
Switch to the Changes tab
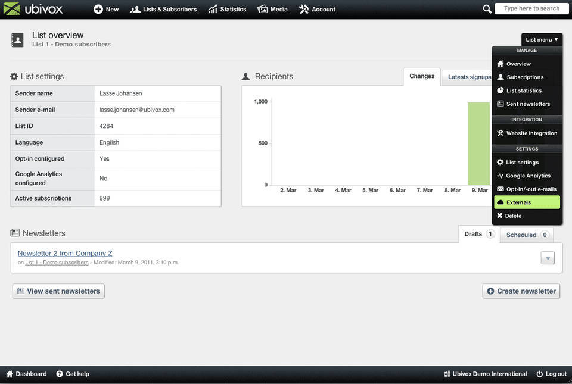coord(422,77)
